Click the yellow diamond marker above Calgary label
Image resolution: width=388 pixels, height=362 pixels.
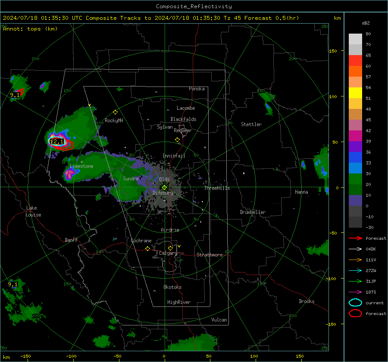pyautogui.click(x=170, y=248)
